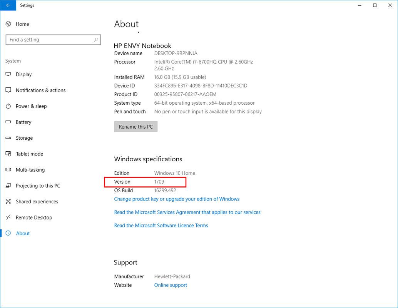Open the Online support link
398x308 pixels.
click(171, 285)
